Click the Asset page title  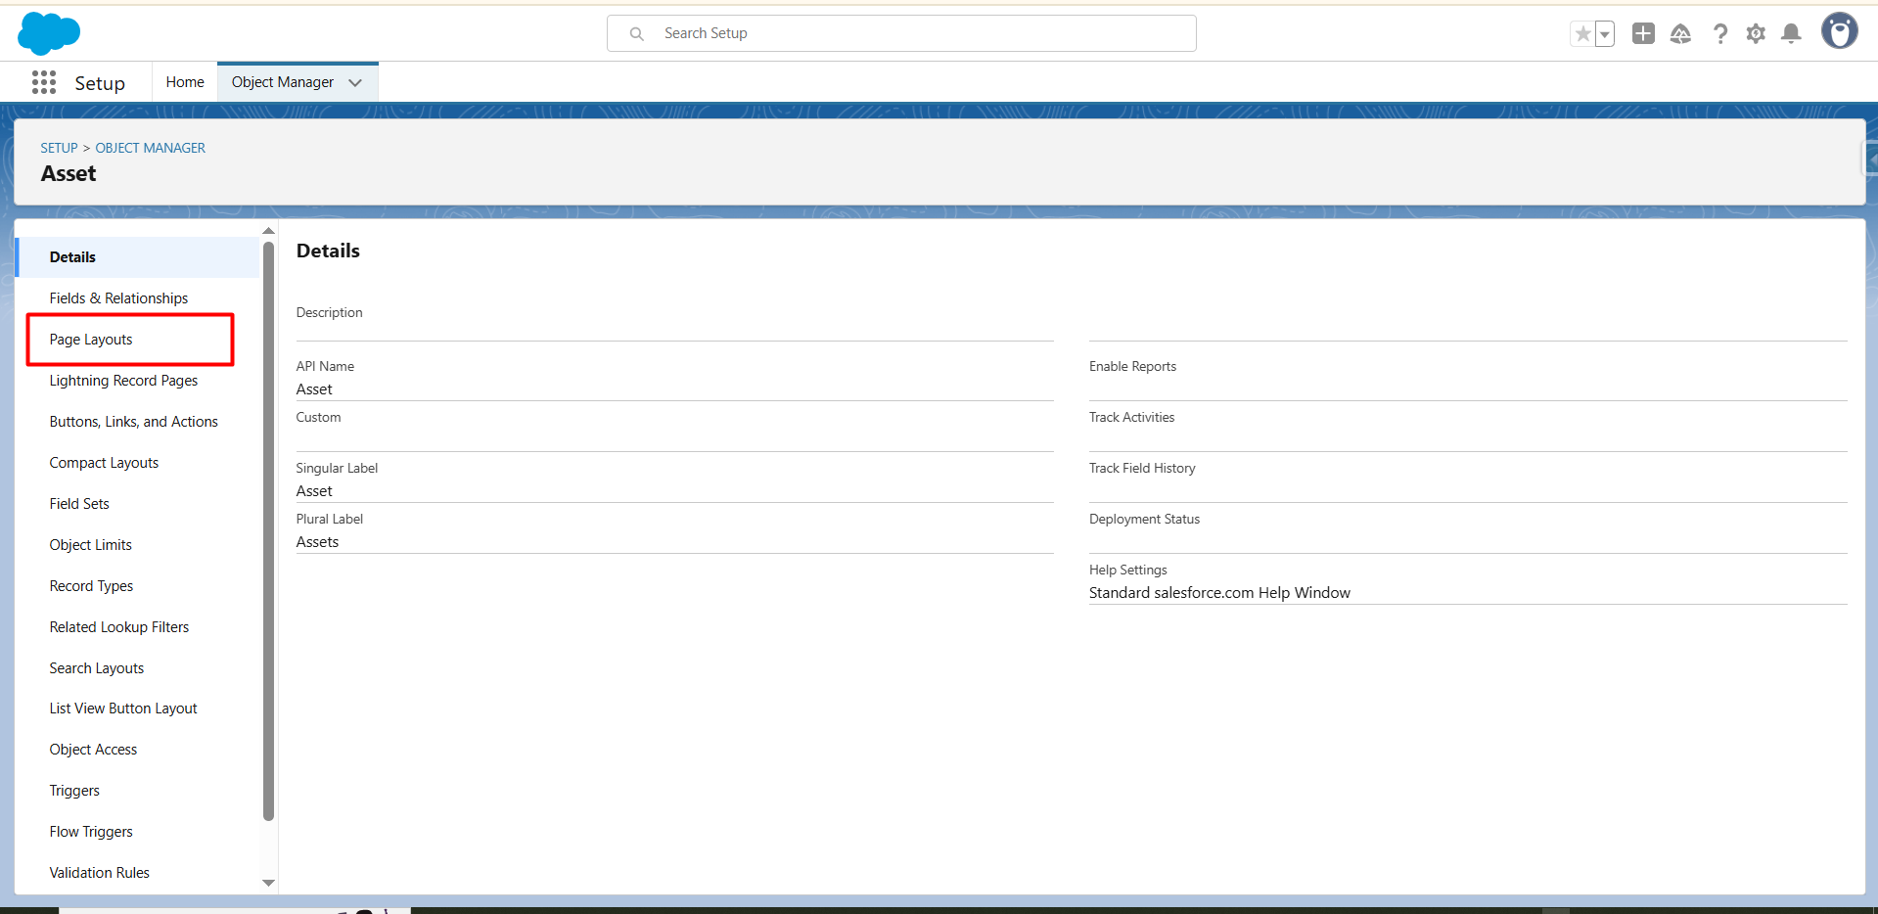[69, 174]
